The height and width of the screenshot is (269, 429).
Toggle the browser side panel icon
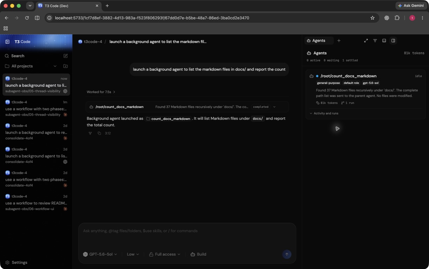pyautogui.click(x=37, y=18)
